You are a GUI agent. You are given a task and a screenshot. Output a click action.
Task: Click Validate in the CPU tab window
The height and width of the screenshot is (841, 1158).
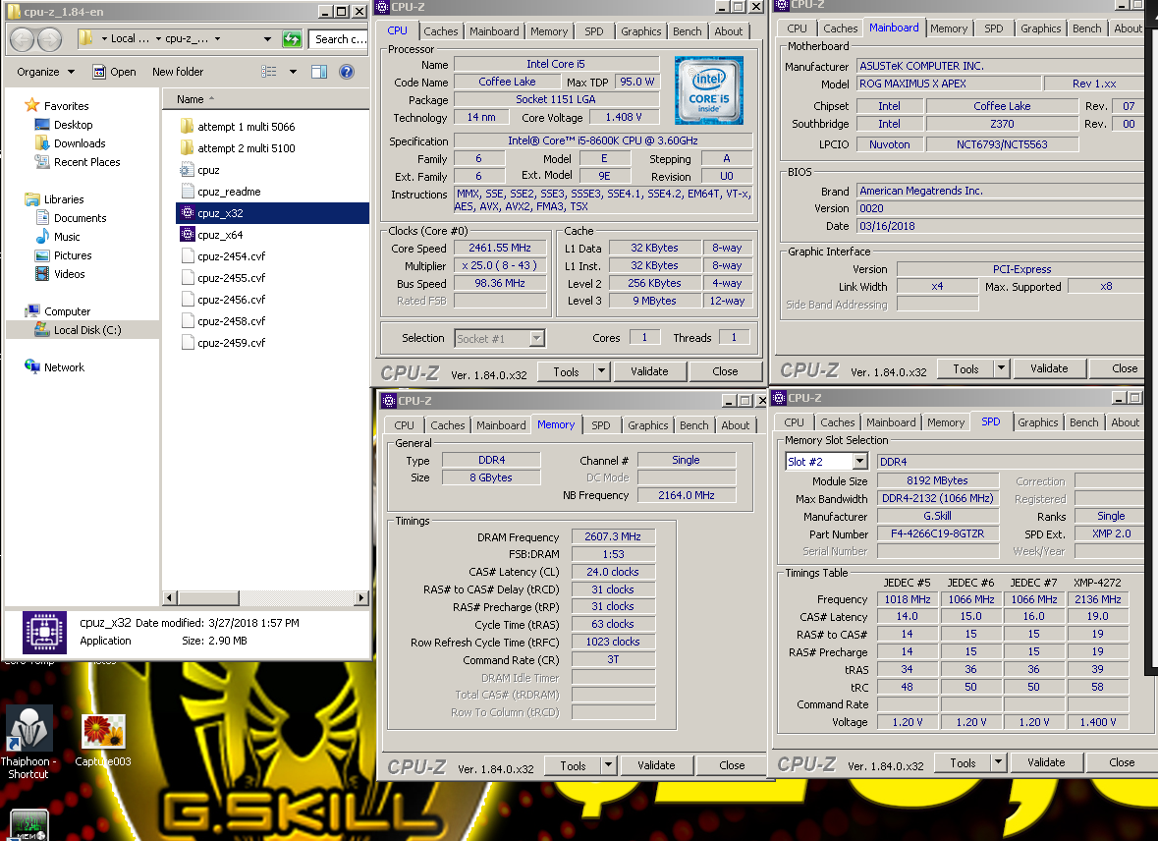tap(649, 371)
